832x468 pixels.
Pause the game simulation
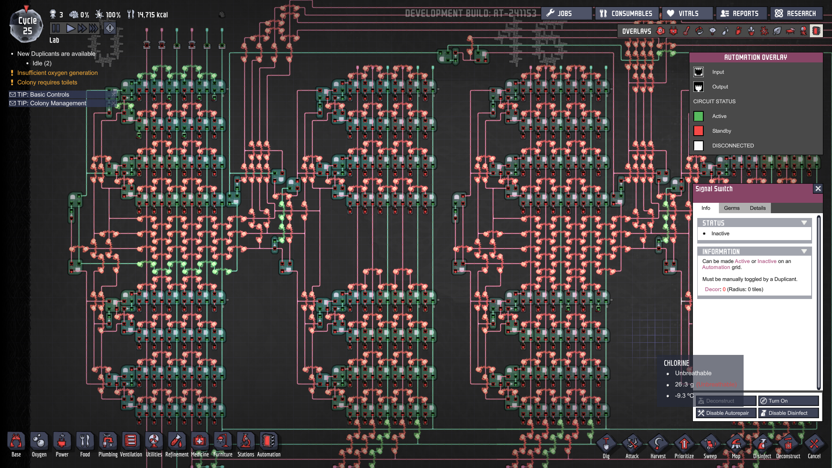click(56, 29)
